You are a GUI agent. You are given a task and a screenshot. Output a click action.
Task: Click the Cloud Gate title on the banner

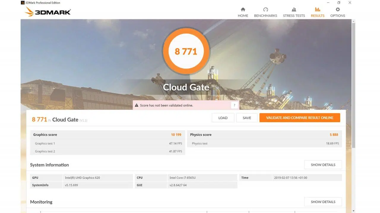186,87
